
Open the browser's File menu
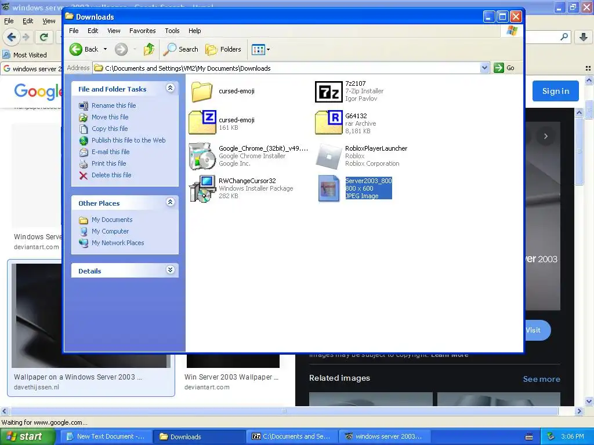coord(9,21)
